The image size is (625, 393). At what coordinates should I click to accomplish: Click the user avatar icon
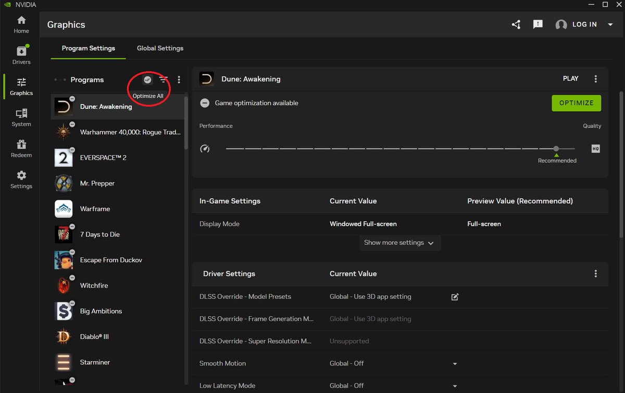tap(561, 24)
